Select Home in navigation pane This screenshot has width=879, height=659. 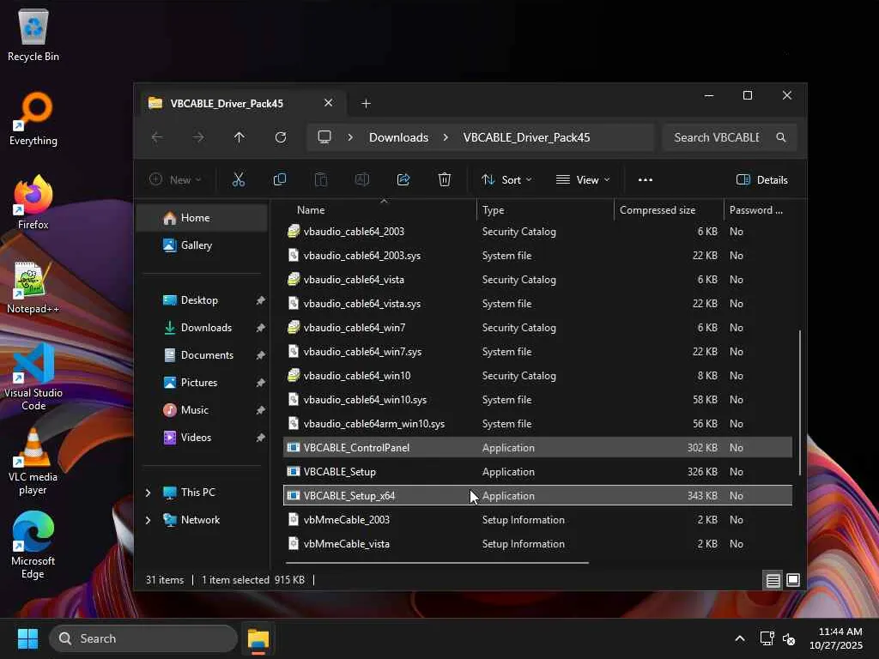coord(203,218)
